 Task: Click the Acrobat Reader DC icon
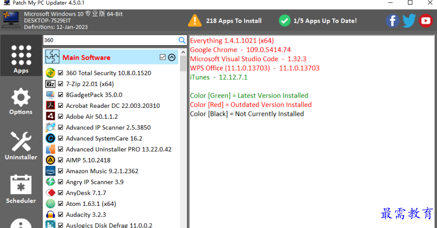point(50,105)
